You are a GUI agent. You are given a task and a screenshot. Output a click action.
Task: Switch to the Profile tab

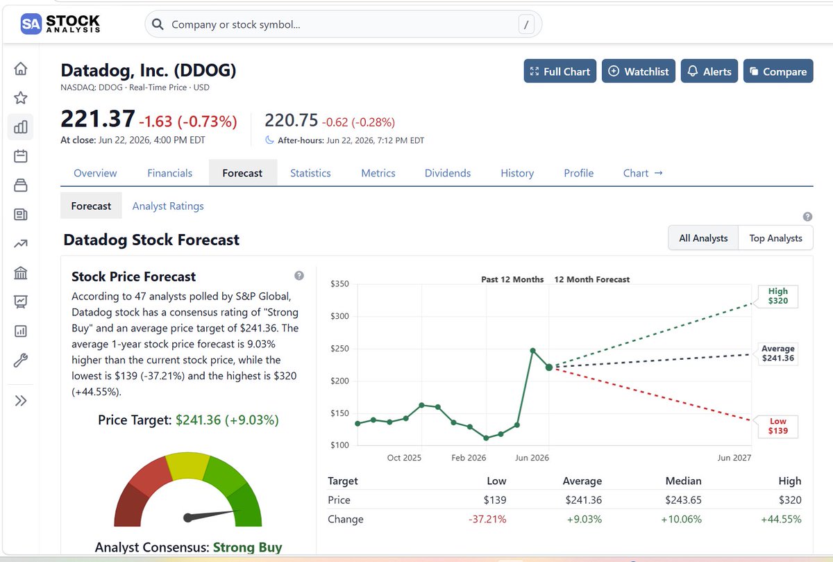click(579, 173)
